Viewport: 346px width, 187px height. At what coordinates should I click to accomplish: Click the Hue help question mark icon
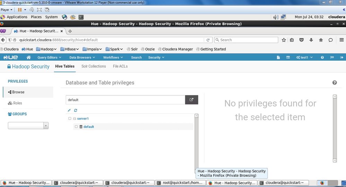click(x=322, y=57)
